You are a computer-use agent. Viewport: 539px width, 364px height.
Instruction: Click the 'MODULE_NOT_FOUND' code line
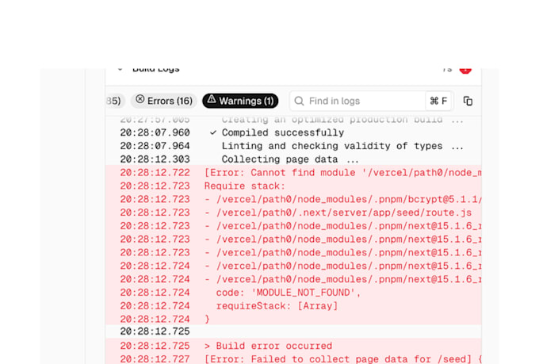(x=293, y=293)
